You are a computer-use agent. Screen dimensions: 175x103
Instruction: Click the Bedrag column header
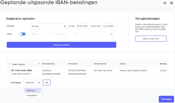pyautogui.click(x=163, y=64)
